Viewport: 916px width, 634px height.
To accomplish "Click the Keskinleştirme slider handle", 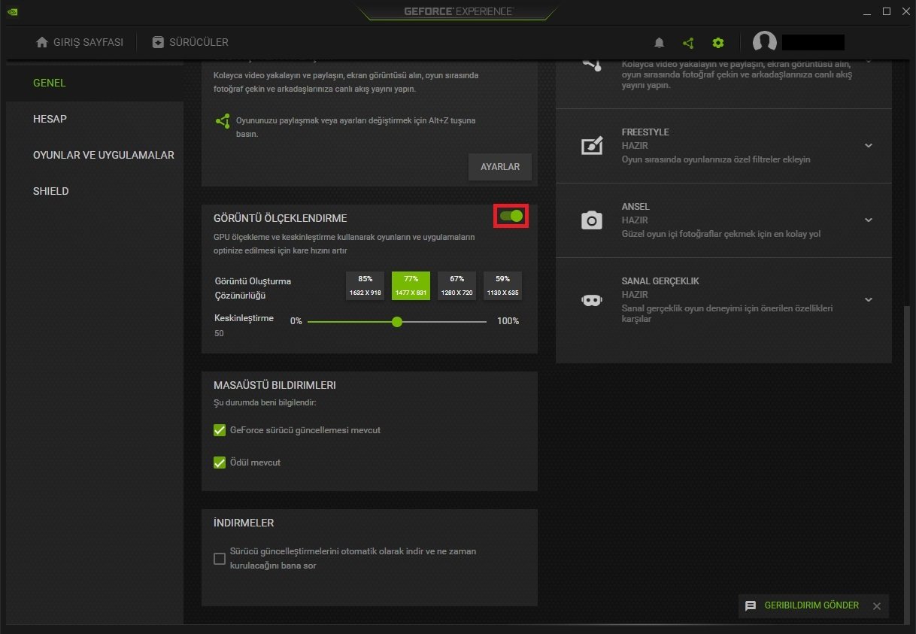I will point(397,322).
